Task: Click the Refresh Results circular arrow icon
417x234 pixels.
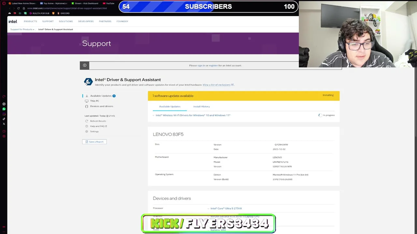Action: coord(86,121)
